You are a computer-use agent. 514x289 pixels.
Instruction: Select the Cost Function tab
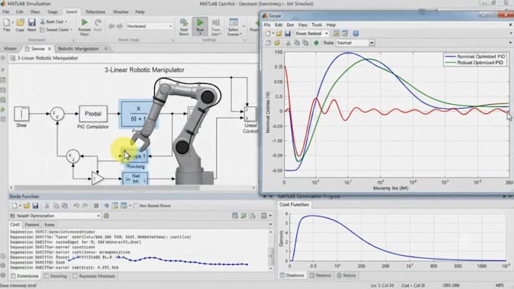(x=294, y=204)
